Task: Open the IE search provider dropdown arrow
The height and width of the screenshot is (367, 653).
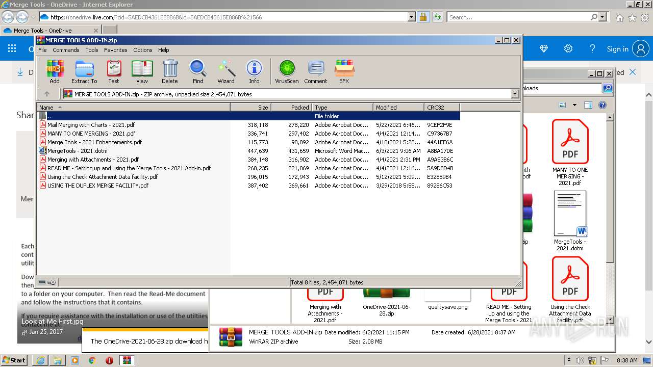Action: click(x=603, y=17)
